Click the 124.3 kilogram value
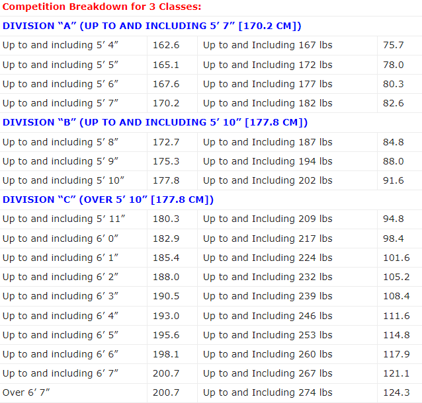This screenshot has width=422, height=403. [396, 392]
